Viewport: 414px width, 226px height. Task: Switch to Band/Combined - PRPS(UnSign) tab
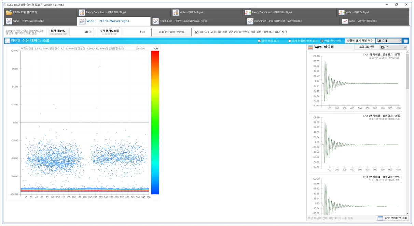pyautogui.click(x=124, y=13)
